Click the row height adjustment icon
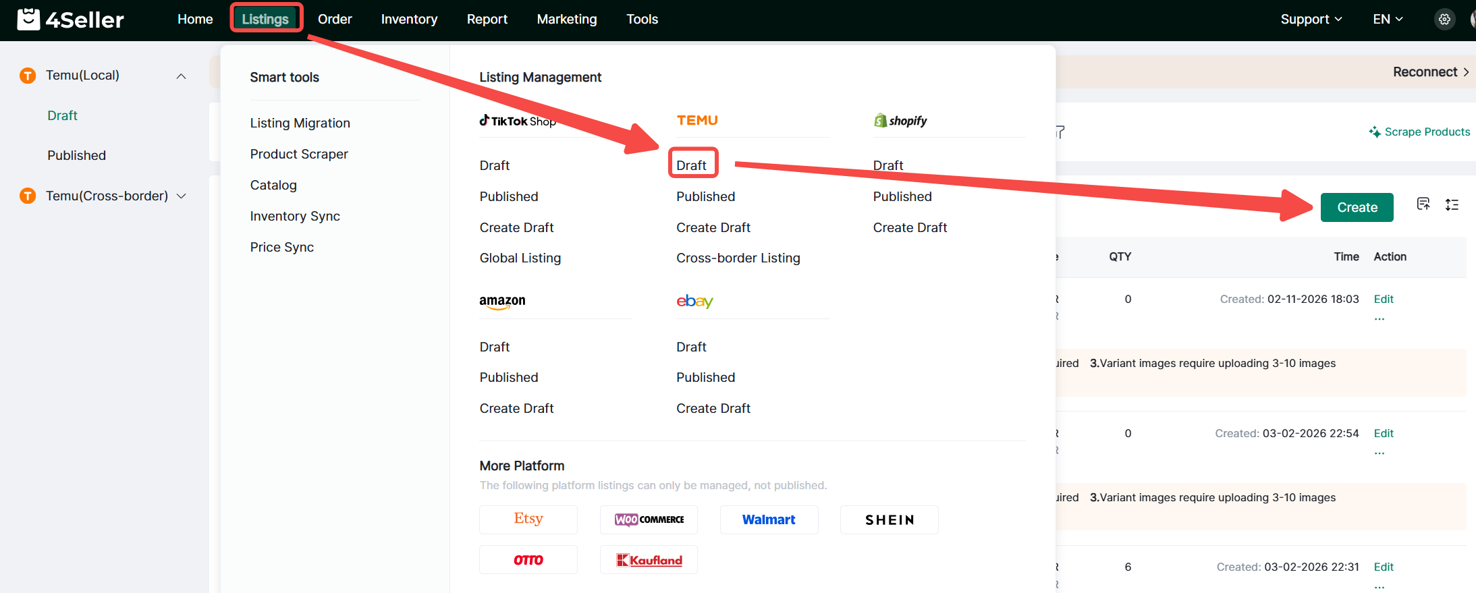 (x=1452, y=205)
